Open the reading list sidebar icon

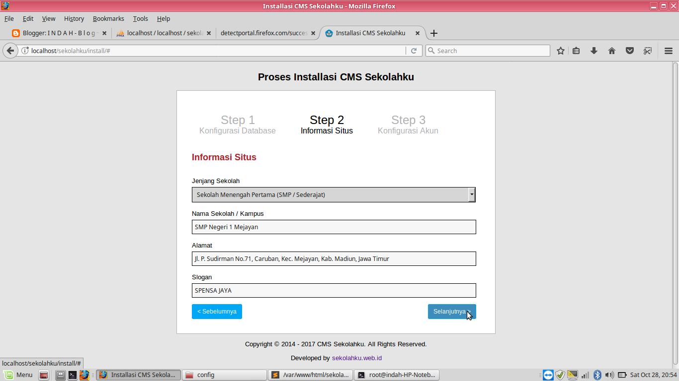576,50
